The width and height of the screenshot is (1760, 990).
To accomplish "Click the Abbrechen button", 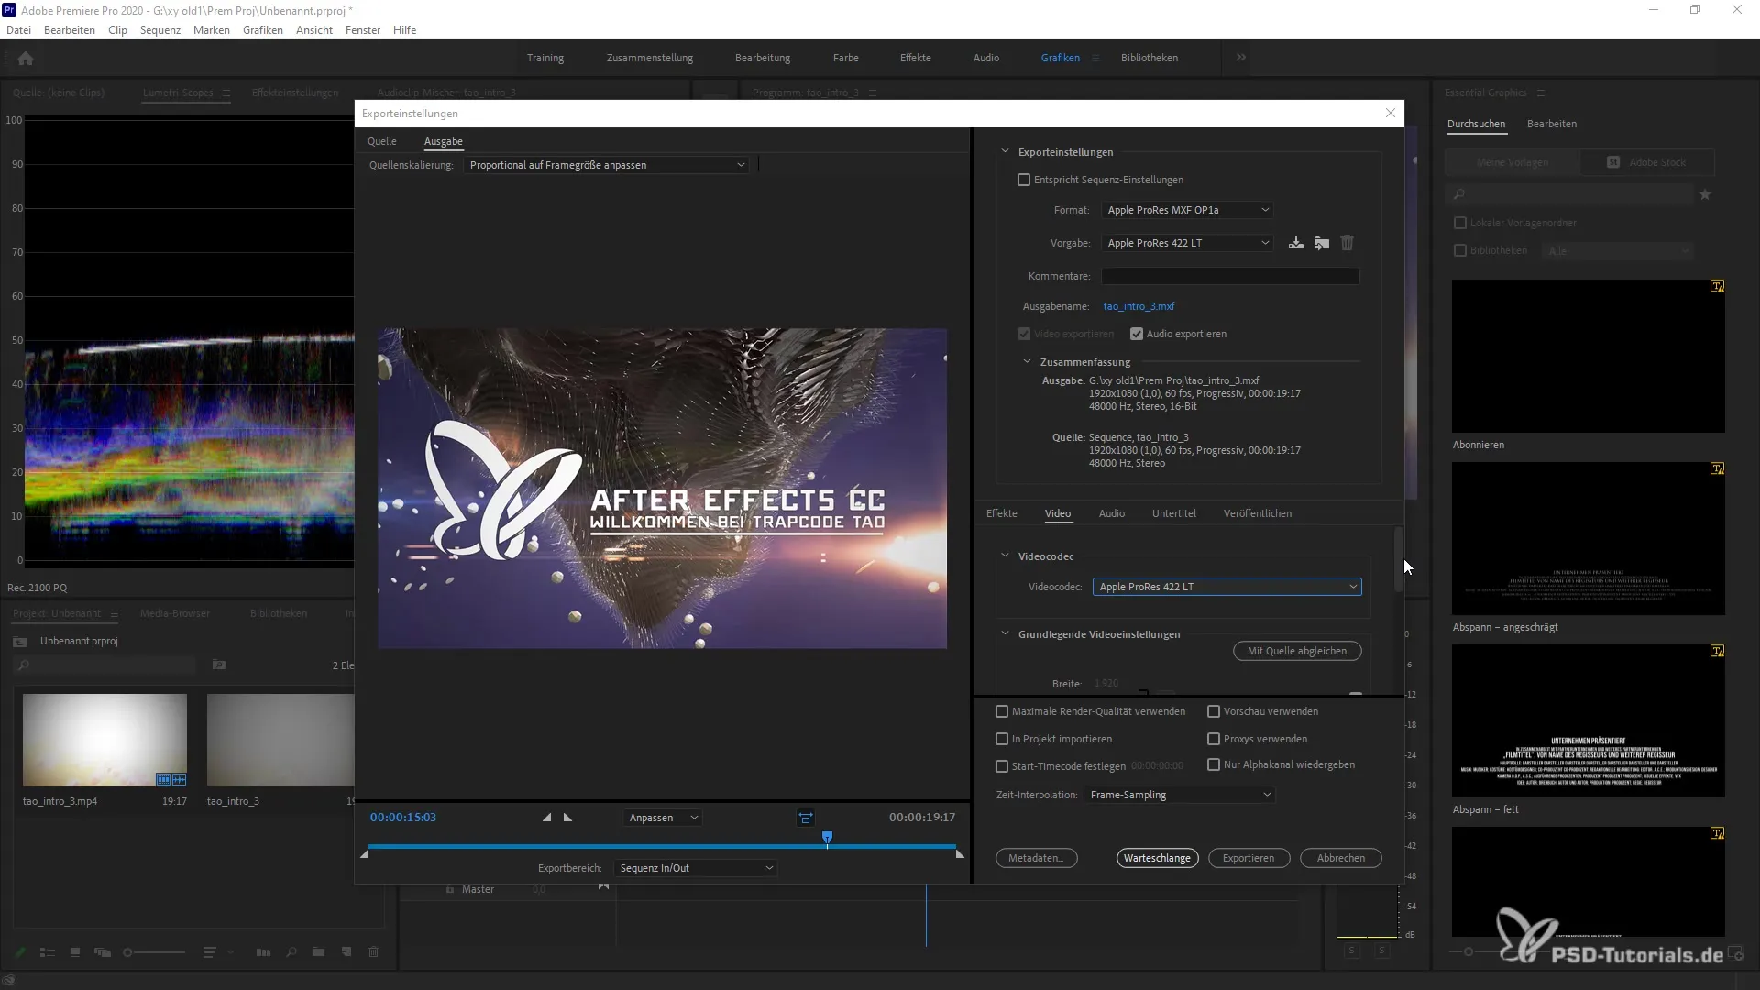I will pos(1341,858).
